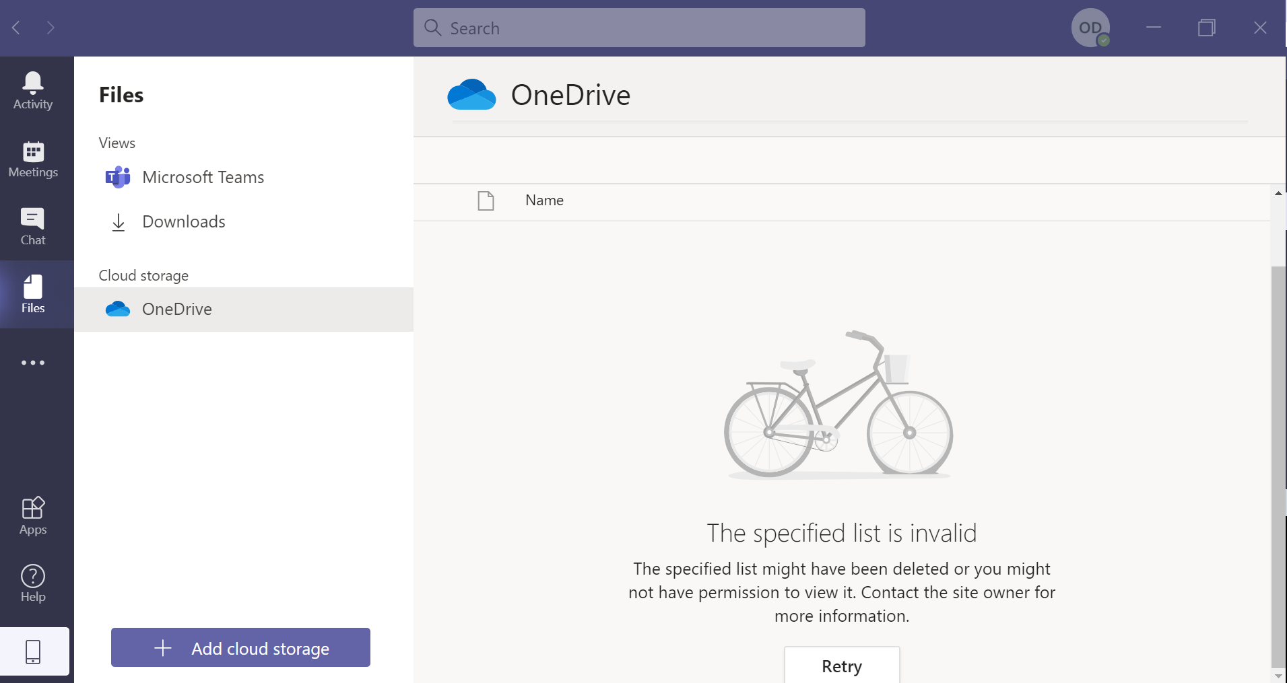Click the Retry button
The height and width of the screenshot is (683, 1287).
pos(842,665)
